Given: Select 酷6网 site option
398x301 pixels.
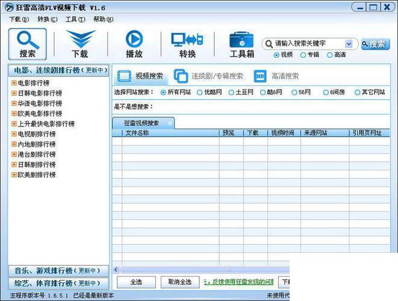Looking at the screenshot, I should [x=263, y=92].
